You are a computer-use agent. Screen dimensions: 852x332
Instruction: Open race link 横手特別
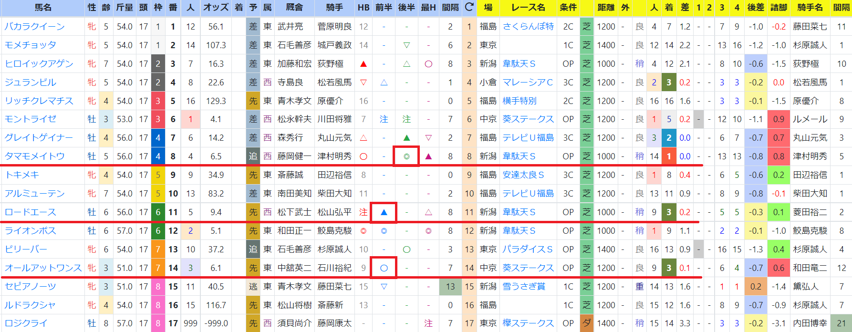pyautogui.click(x=520, y=101)
